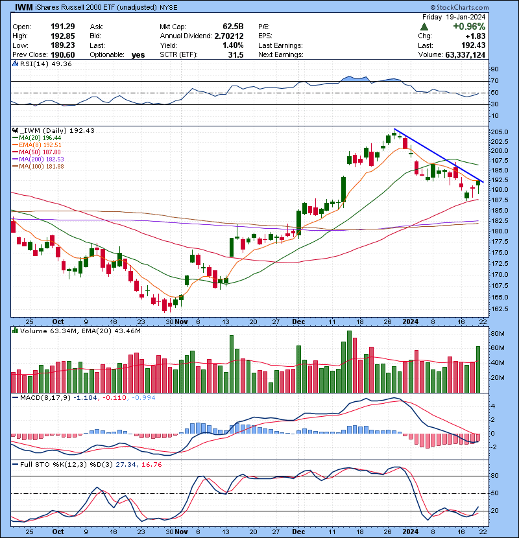The height and width of the screenshot is (538, 519).
Task: Click the MA(20) 196.44 legend entry
Action: coord(37,137)
